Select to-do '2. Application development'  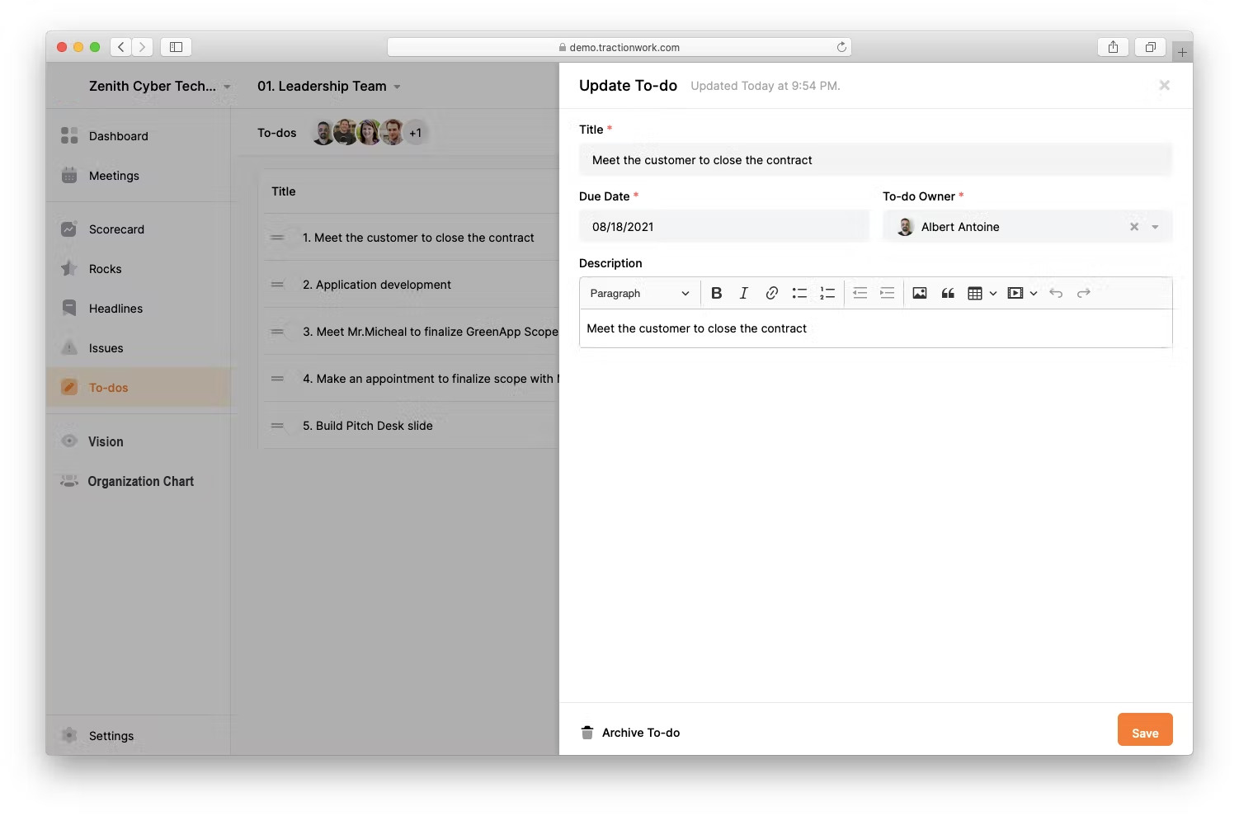coord(377,285)
